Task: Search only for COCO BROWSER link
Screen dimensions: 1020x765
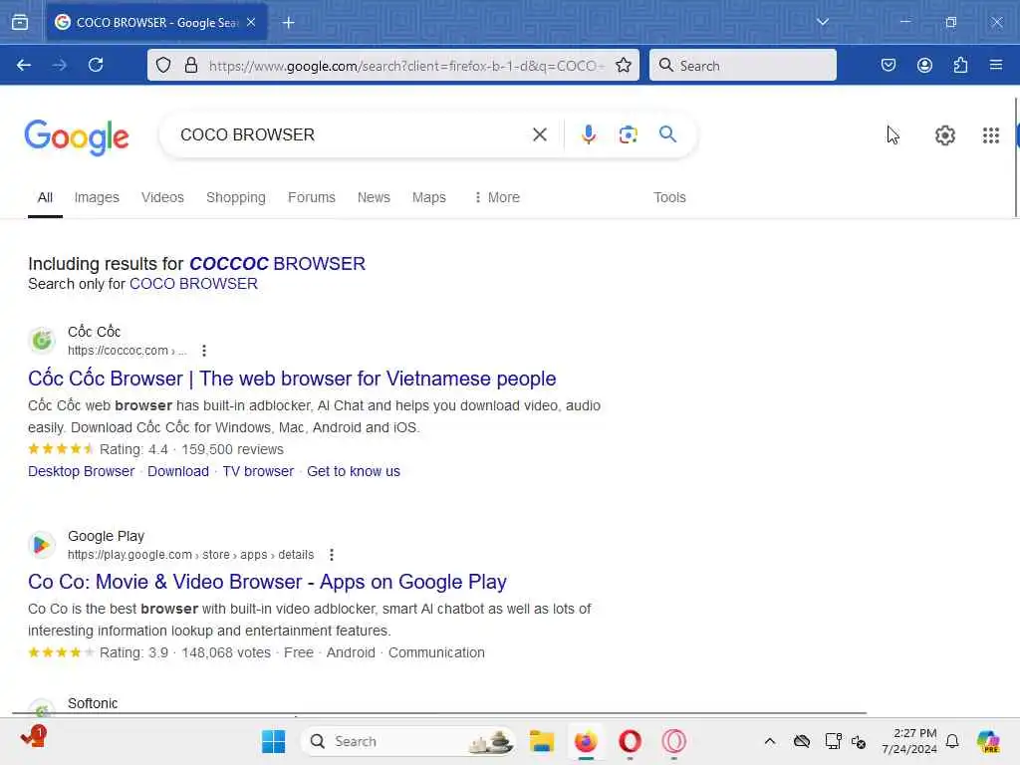Action: pyautogui.click(x=193, y=284)
